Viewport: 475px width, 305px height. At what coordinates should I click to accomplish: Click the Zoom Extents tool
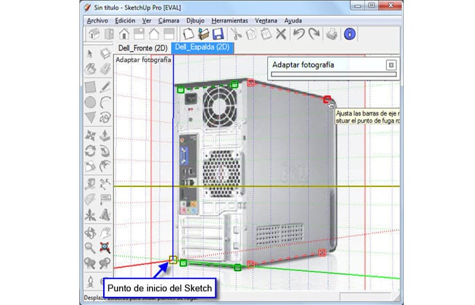pyautogui.click(x=105, y=248)
